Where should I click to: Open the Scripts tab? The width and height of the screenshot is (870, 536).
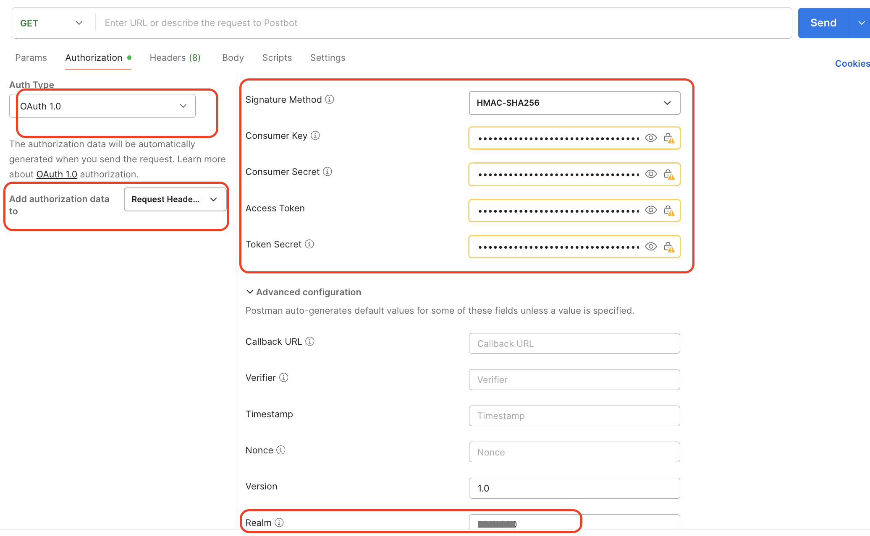(x=277, y=58)
